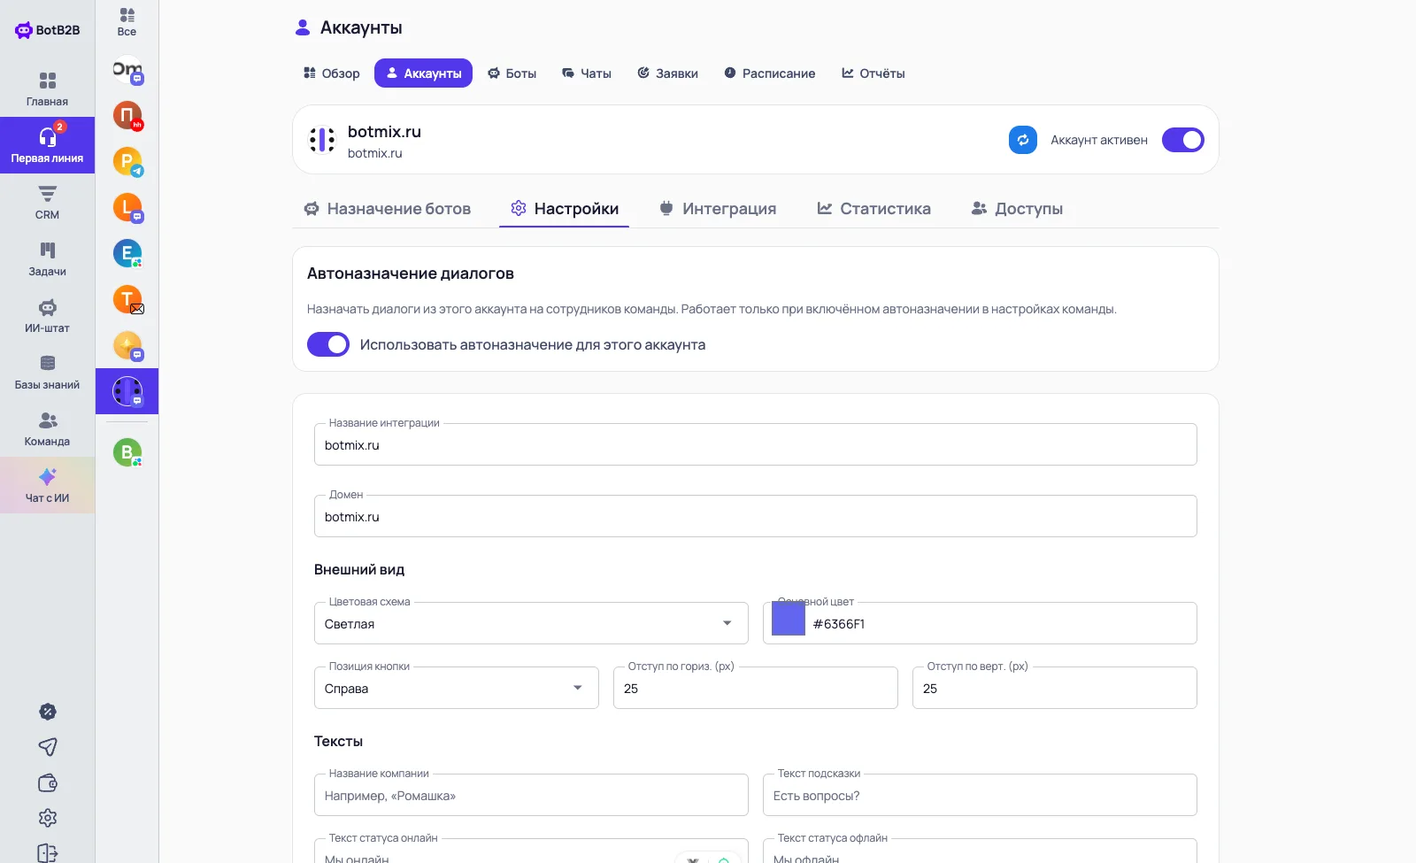Open Чат с ИИ sparkle item
Viewport: 1416px width, 863px height.
(x=47, y=485)
